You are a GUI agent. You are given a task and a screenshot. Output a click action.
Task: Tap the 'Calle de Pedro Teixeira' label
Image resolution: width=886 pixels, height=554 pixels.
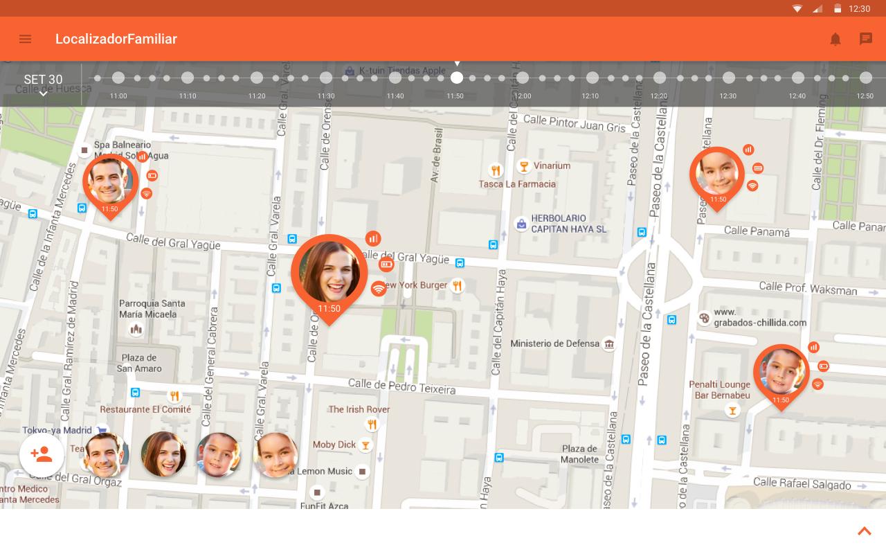point(401,386)
